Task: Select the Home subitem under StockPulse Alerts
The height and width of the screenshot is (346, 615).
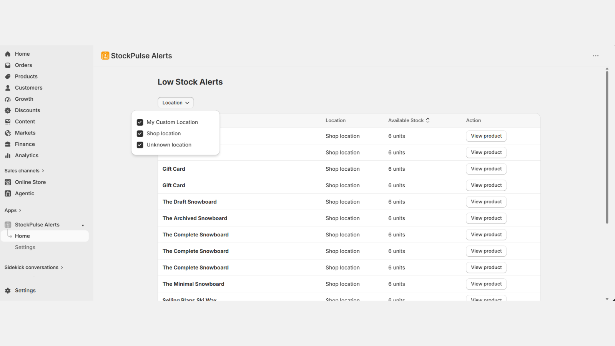Action: [45, 236]
